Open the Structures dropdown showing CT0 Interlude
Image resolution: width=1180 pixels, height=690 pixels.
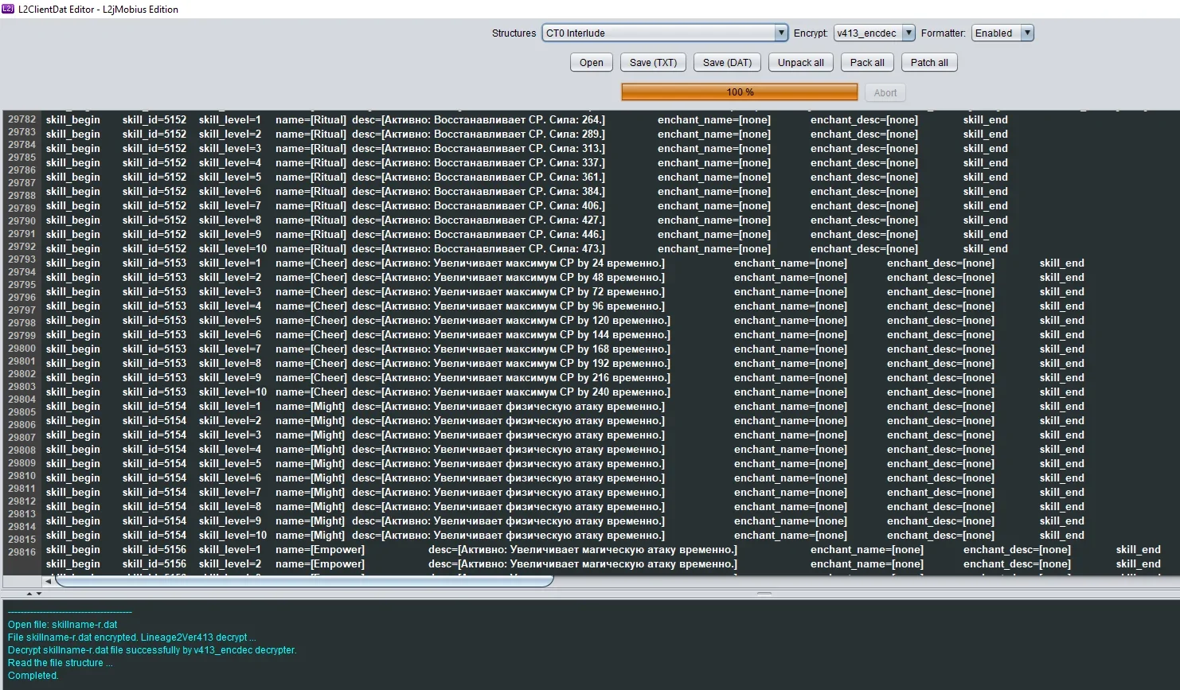tap(781, 33)
